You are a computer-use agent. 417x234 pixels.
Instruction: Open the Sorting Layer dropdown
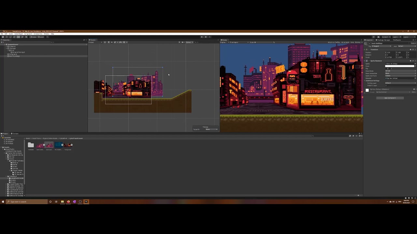pos(401,83)
